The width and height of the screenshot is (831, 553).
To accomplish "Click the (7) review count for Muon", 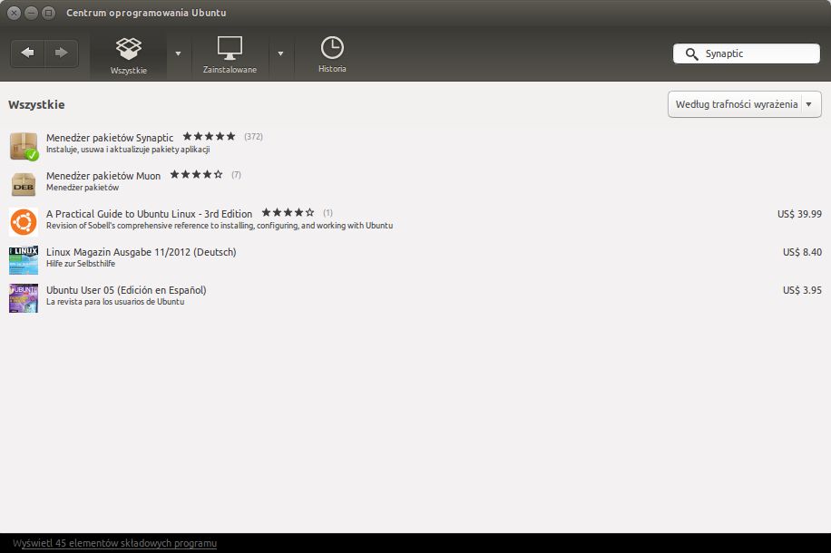I will click(x=236, y=175).
